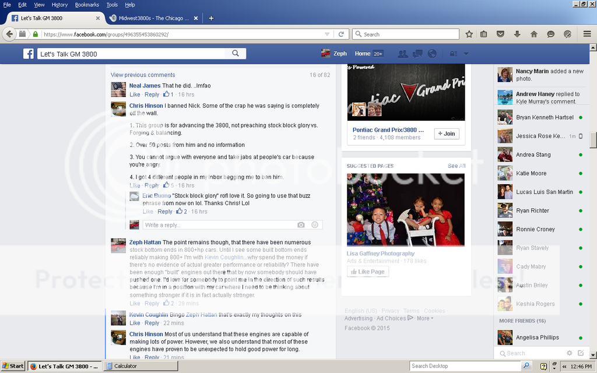
Task: Like the Lisa Gaffney Photography page
Action: pyautogui.click(x=367, y=271)
